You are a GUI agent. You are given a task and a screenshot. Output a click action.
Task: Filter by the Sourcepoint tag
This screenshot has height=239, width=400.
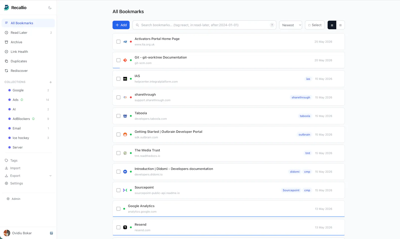(x=291, y=190)
